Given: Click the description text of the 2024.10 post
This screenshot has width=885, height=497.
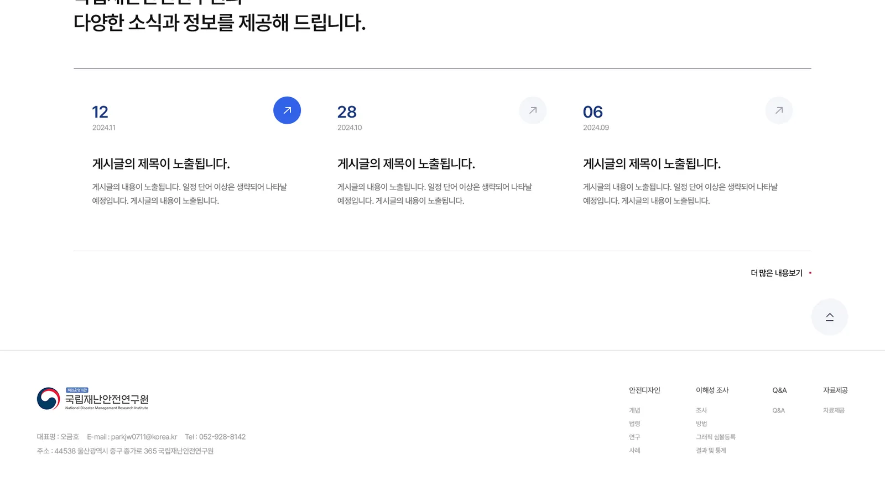Looking at the screenshot, I should coord(435,194).
